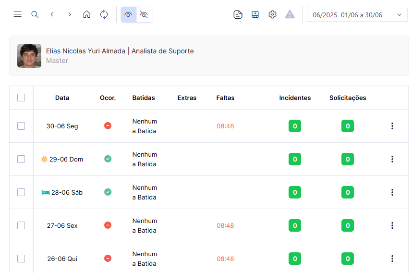The height and width of the screenshot is (273, 412).
Task: Open the period dropdown 06/2025
Action: (357, 15)
